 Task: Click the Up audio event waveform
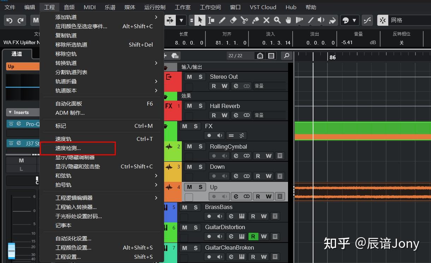363,192
